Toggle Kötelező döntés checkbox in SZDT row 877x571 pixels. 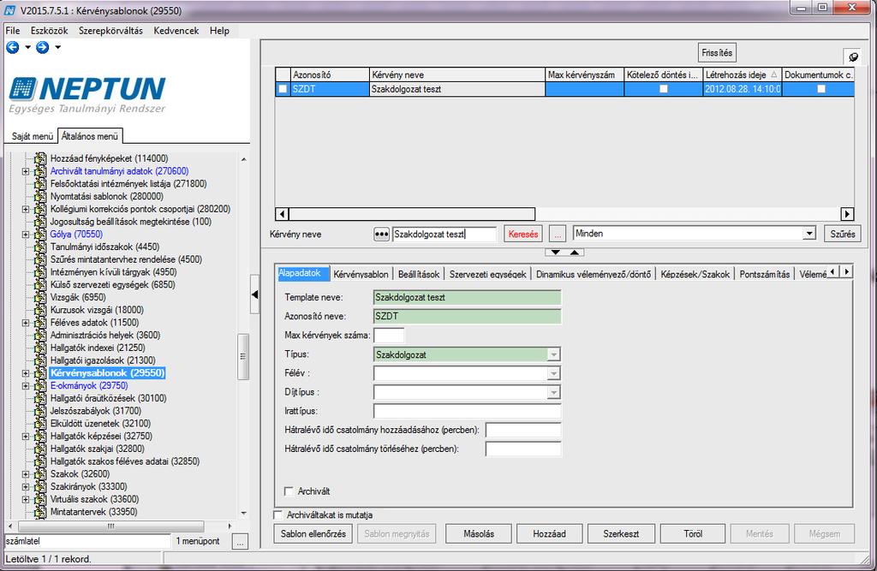pos(664,89)
